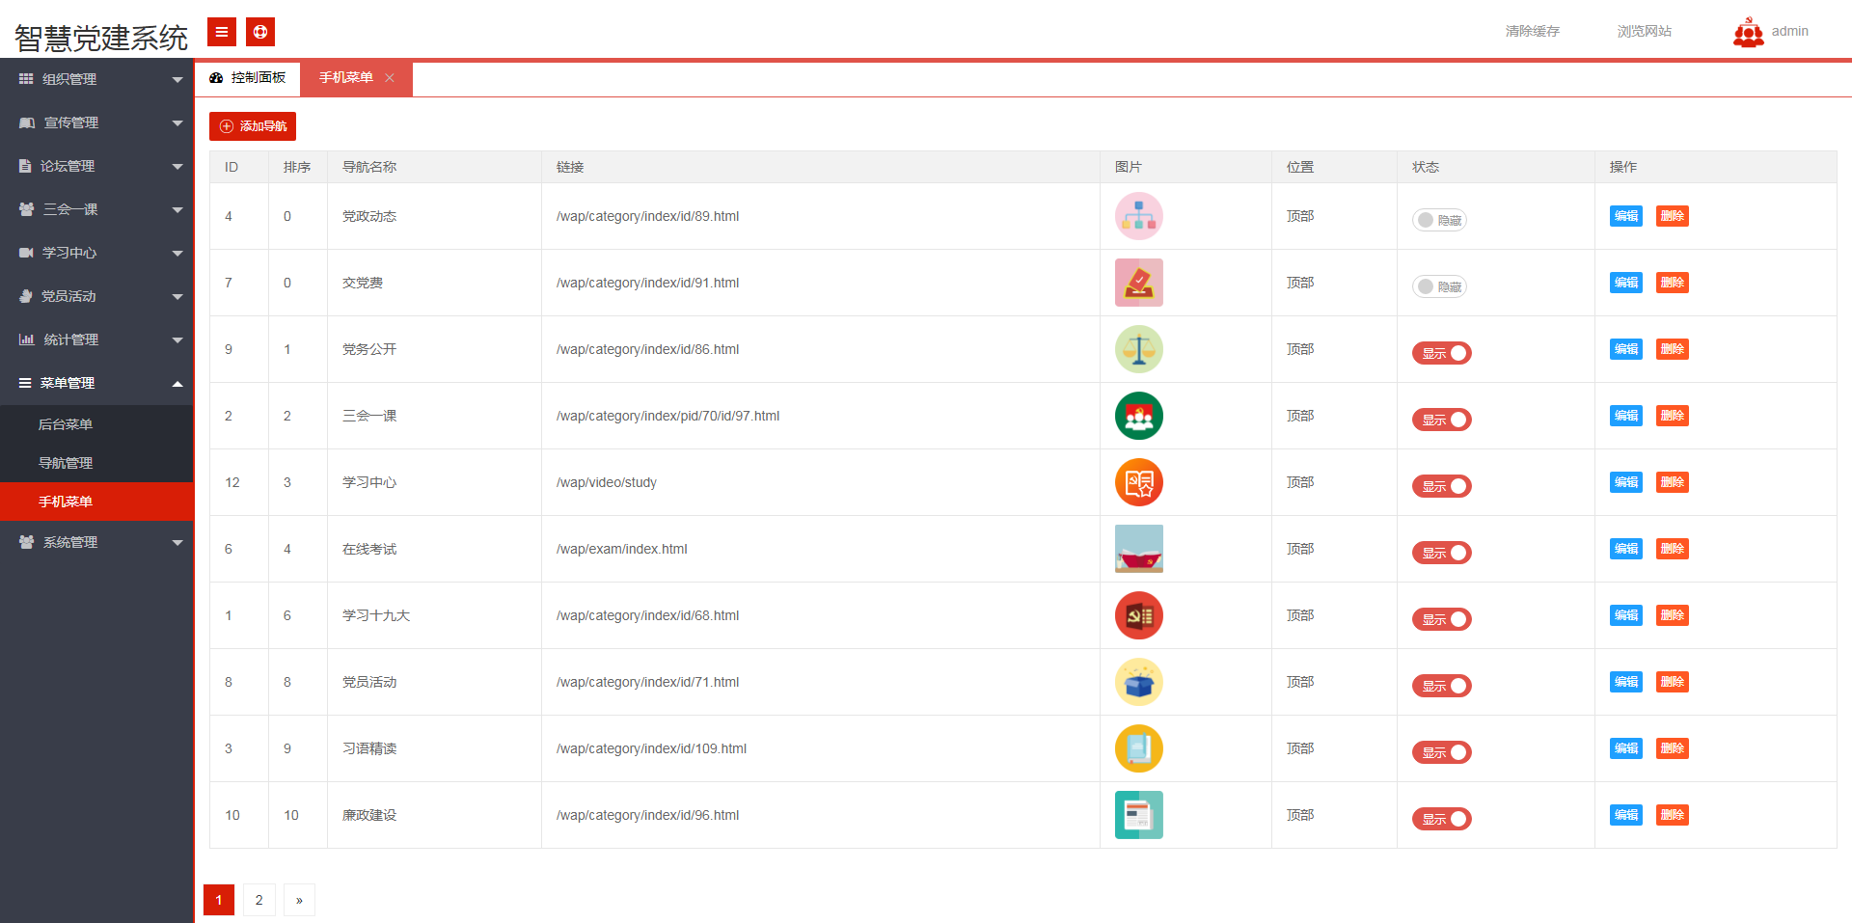Toggle 交党费 row from hidden to shown
The image size is (1852, 923).
[x=1439, y=286]
